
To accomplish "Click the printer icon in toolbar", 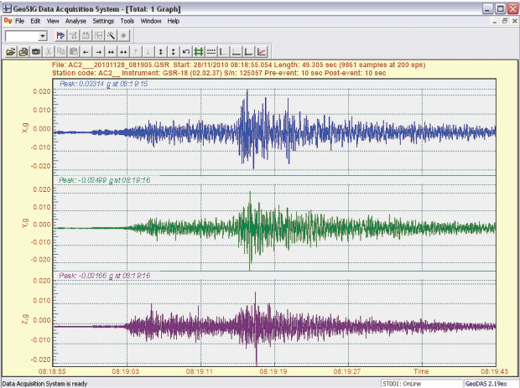I will click(x=23, y=51).
